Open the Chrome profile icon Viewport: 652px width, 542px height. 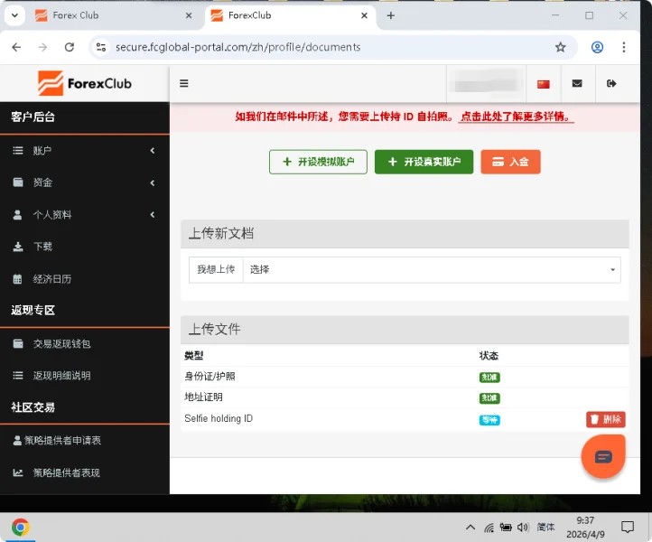pyautogui.click(x=597, y=47)
